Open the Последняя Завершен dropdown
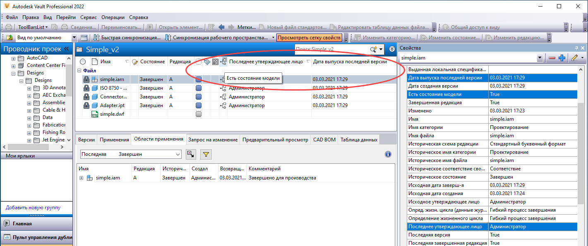Image resolution: width=588 pixels, height=246 pixels. pyautogui.click(x=131, y=154)
